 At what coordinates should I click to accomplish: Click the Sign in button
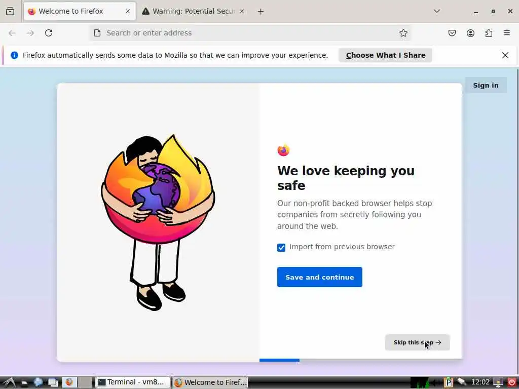[x=486, y=85]
